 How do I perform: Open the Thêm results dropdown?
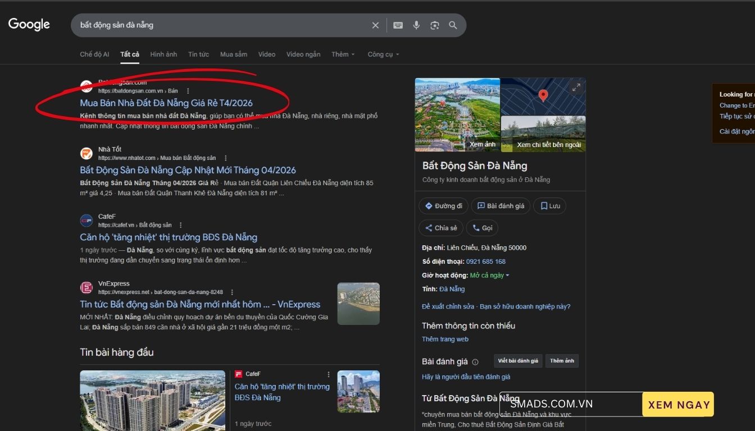click(343, 54)
